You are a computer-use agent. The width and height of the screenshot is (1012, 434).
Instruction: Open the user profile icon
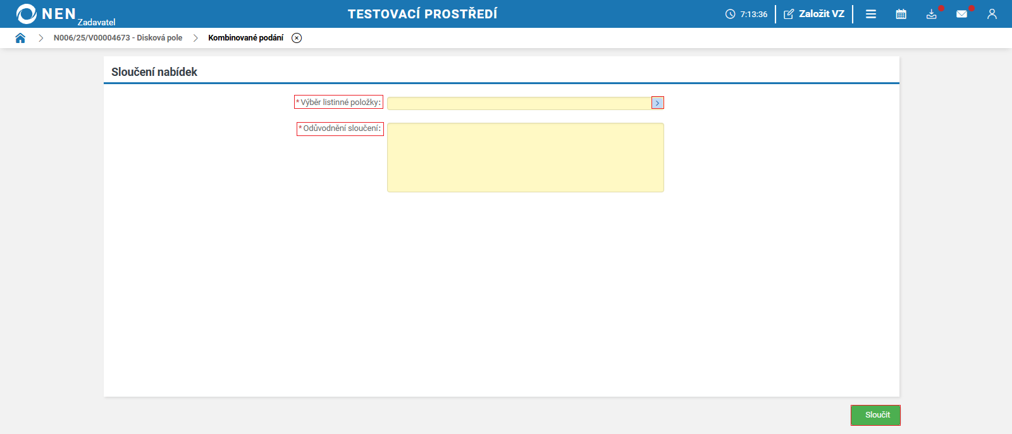pyautogui.click(x=992, y=14)
